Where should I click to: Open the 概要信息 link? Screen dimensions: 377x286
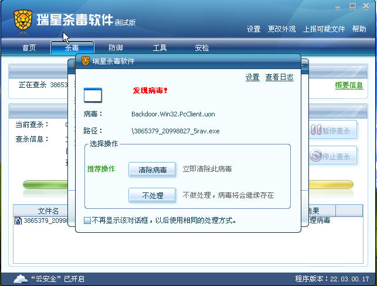tap(349, 85)
